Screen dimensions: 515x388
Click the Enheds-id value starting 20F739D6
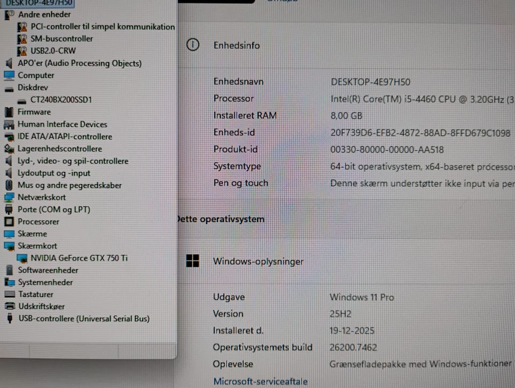(421, 133)
